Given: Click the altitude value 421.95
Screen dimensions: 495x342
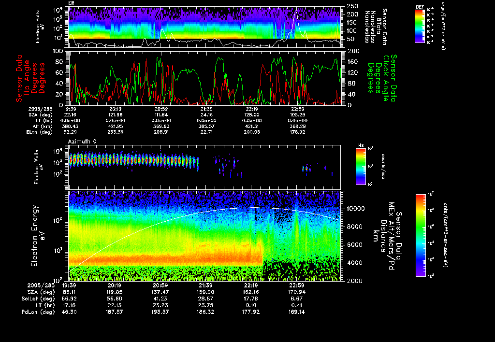Looking at the screenshot, I should click(x=115, y=126).
